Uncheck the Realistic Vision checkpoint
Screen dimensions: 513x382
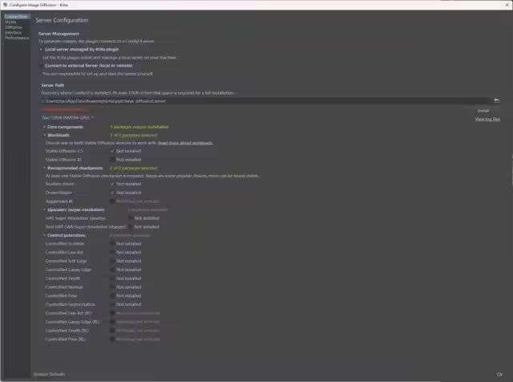(112, 184)
